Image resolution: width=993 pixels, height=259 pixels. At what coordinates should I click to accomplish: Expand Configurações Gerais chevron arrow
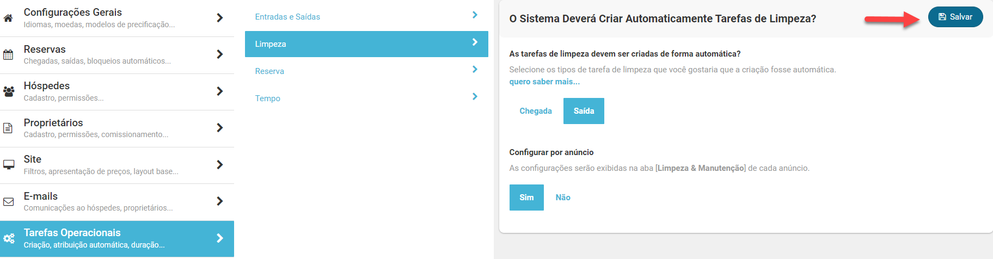220,18
